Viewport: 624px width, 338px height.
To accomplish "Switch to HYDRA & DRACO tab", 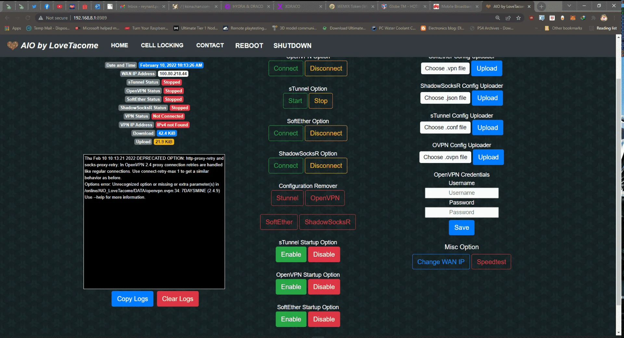I will (247, 6).
